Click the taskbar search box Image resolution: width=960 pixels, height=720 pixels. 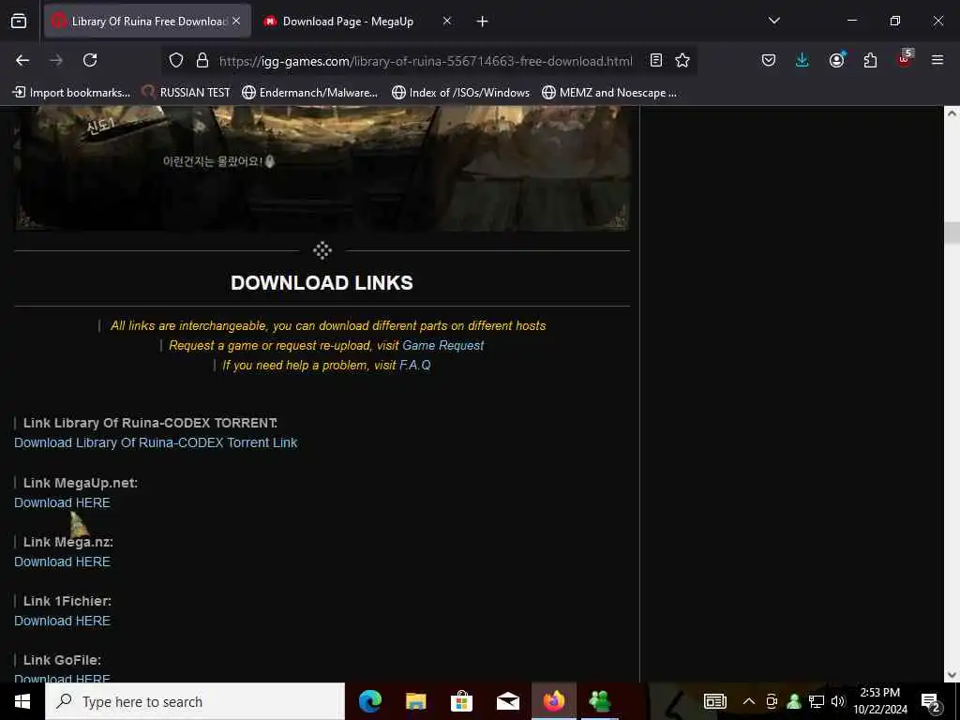tap(195, 701)
